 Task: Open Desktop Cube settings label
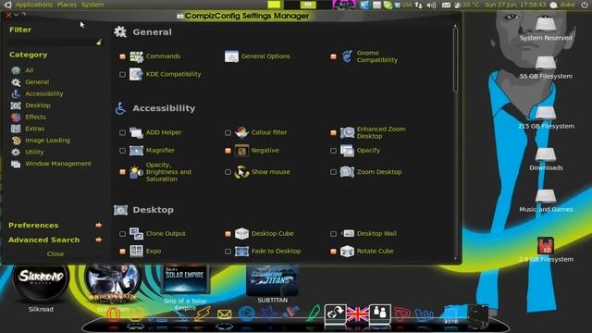pos(272,234)
